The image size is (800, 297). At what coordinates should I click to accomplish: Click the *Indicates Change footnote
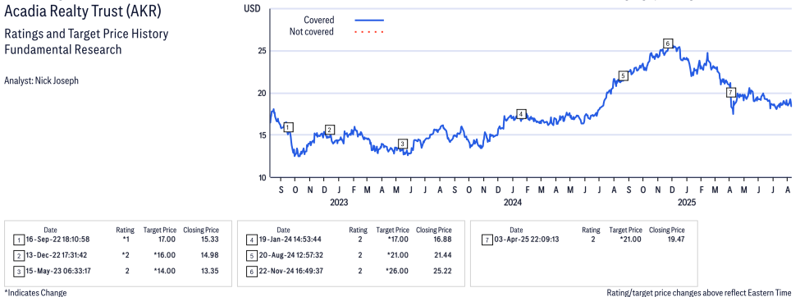click(35, 293)
